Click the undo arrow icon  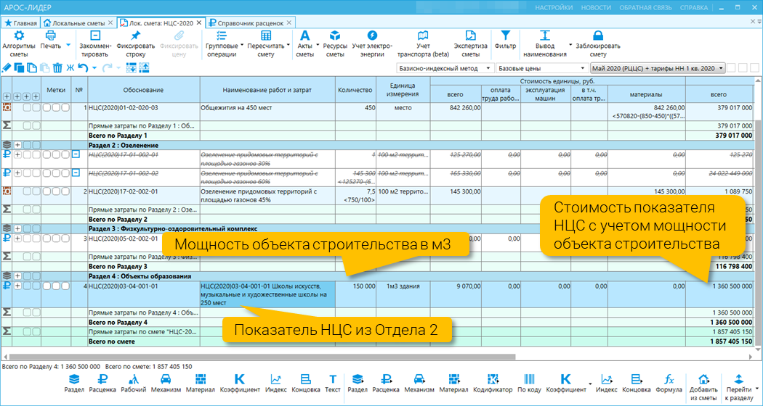click(84, 68)
